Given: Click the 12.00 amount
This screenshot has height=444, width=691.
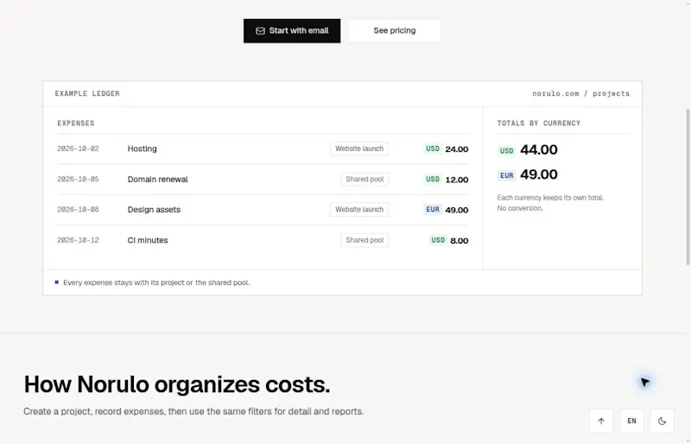Looking at the screenshot, I should pyautogui.click(x=457, y=180).
